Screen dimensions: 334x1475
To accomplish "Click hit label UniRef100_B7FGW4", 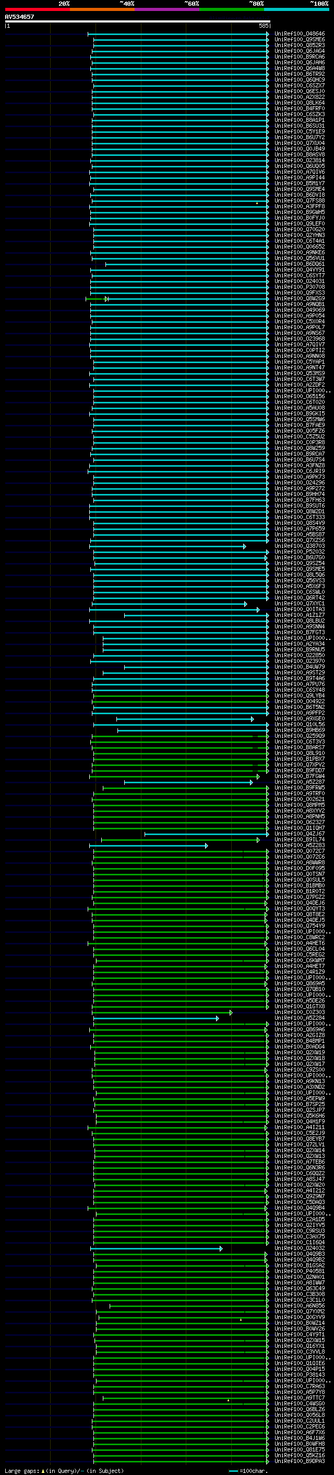I will pyautogui.click(x=300, y=776).
